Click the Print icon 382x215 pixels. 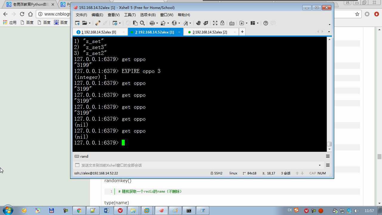(152, 23)
